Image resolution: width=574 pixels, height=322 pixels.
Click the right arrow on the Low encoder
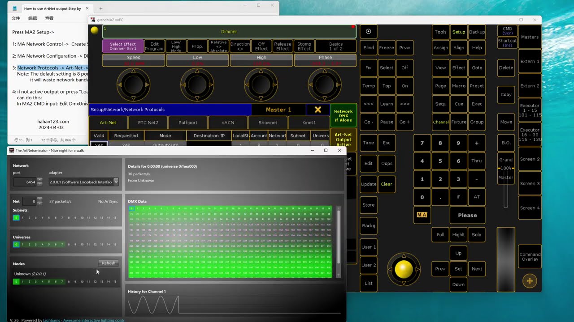point(211,84)
